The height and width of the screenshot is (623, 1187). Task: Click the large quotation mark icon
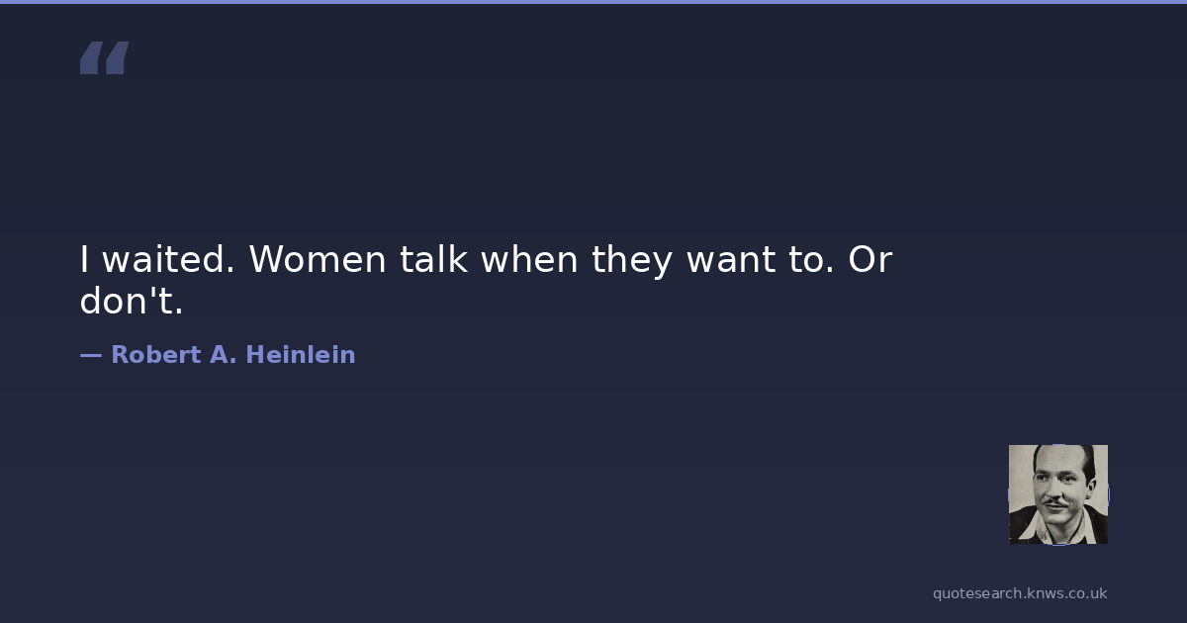click(104, 57)
